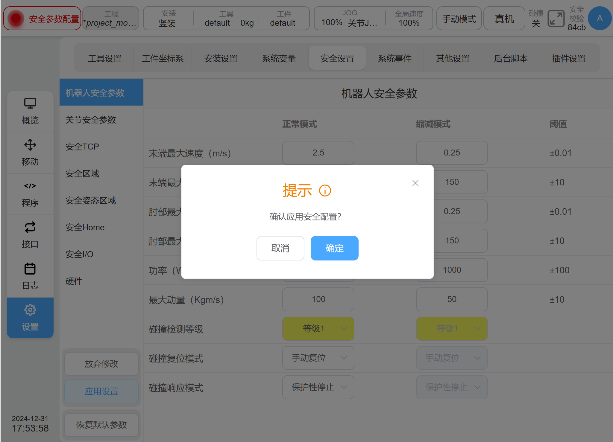This screenshot has height=442, width=613.
Task: Open the Program code icon
Action: click(30, 186)
